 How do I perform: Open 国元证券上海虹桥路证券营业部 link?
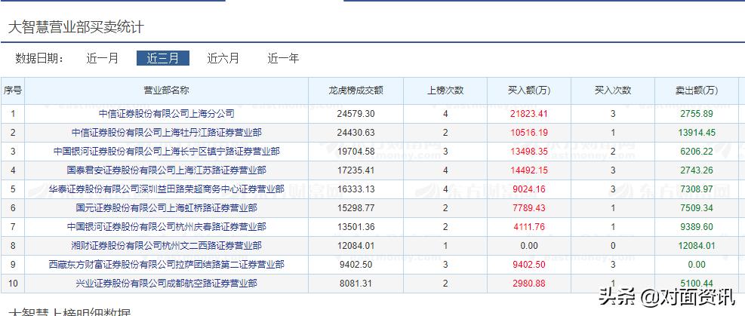pos(166,208)
